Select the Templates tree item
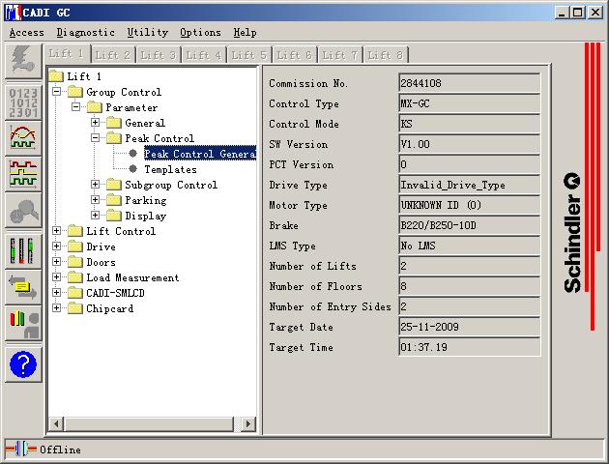 (170, 169)
